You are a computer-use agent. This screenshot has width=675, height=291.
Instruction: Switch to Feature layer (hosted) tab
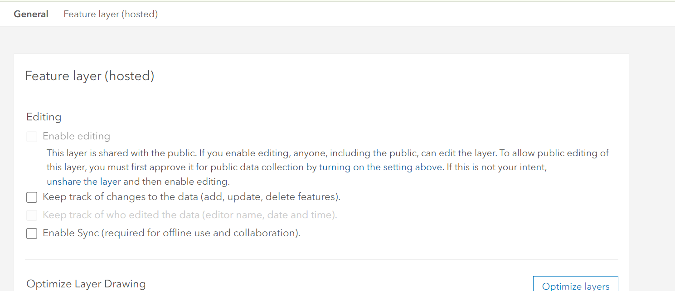[111, 14]
